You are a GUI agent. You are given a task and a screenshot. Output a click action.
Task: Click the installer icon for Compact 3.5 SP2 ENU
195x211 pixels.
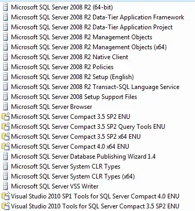pos(5,117)
